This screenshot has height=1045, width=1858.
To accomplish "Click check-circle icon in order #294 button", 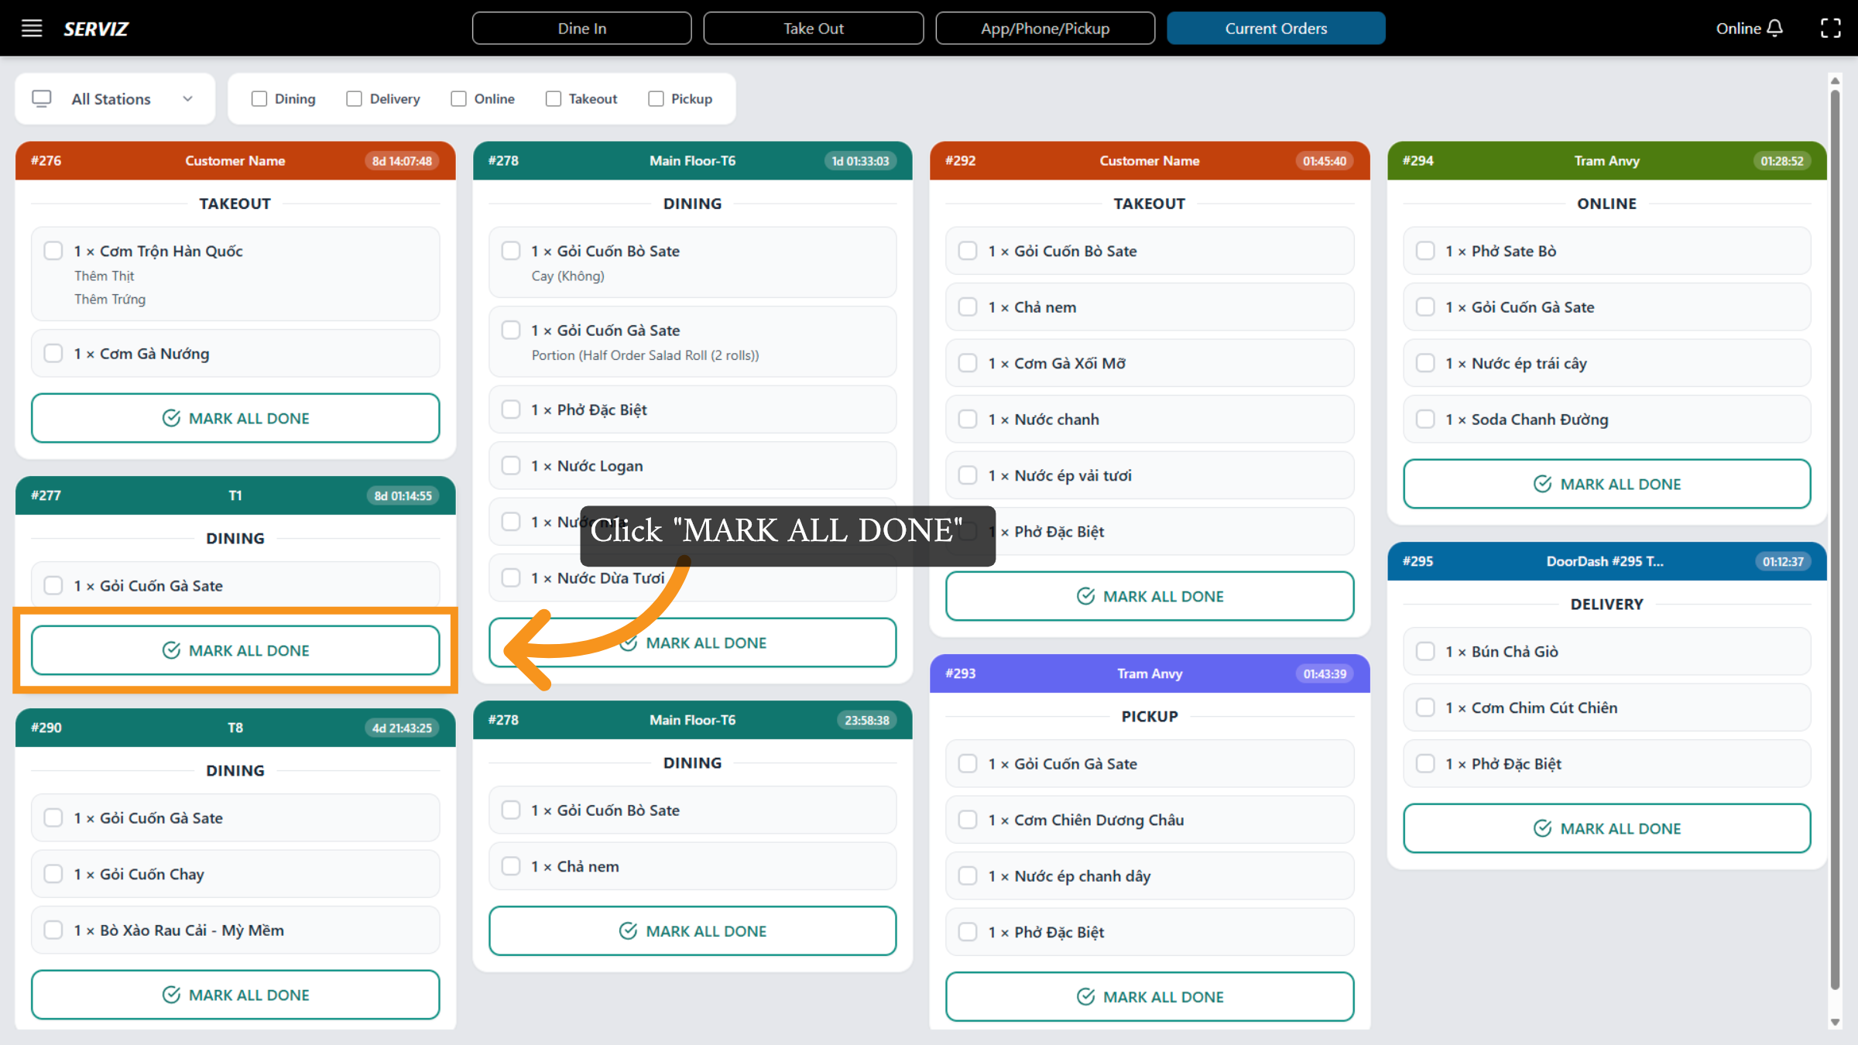I will coord(1542,484).
